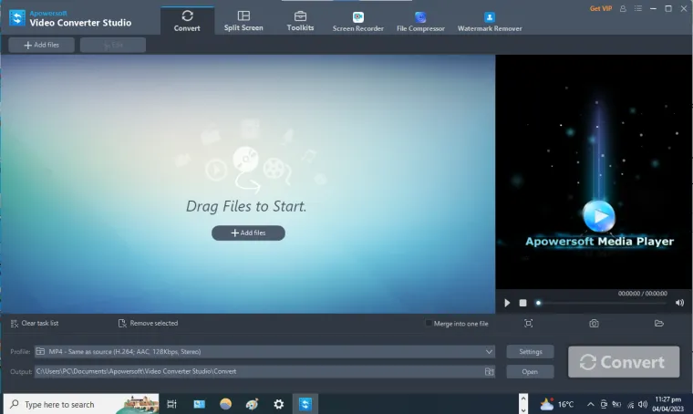The height and width of the screenshot is (414, 693).
Task: Open the Watermark Remover tool
Action: tap(490, 22)
